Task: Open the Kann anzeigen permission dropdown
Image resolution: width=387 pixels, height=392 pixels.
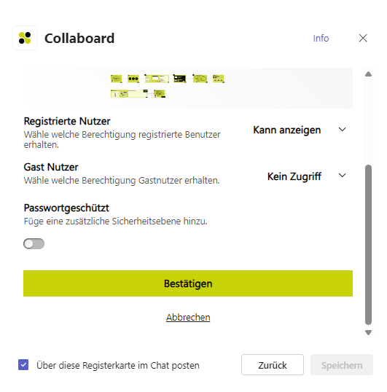Action: tap(300, 130)
